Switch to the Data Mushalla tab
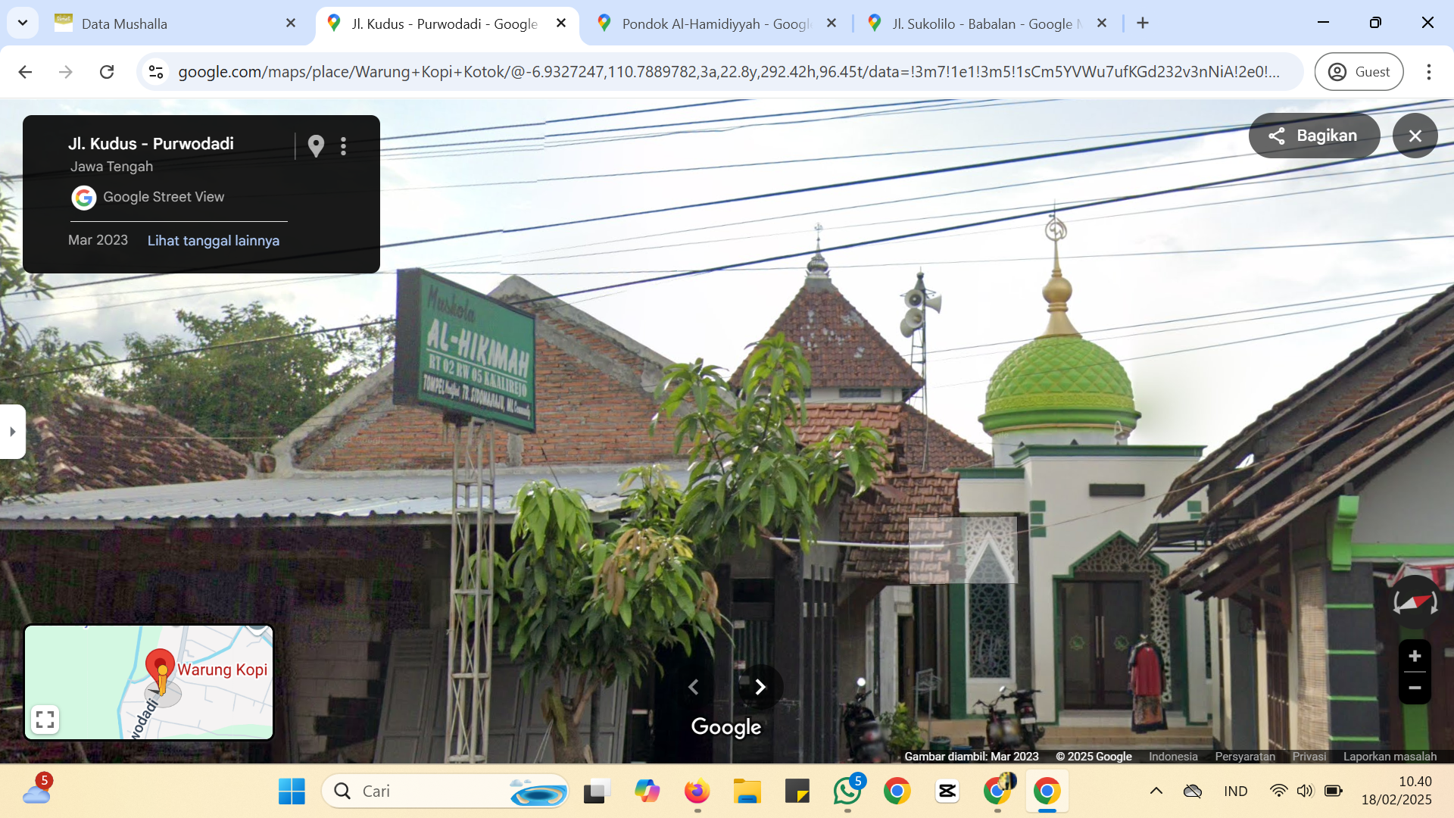Image resolution: width=1454 pixels, height=818 pixels. (175, 23)
